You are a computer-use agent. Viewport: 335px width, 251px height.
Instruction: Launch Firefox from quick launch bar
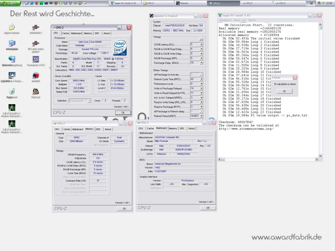(x=37, y=3)
